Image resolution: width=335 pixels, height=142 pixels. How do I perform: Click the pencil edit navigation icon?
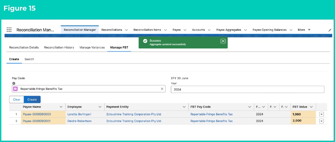click(x=330, y=30)
